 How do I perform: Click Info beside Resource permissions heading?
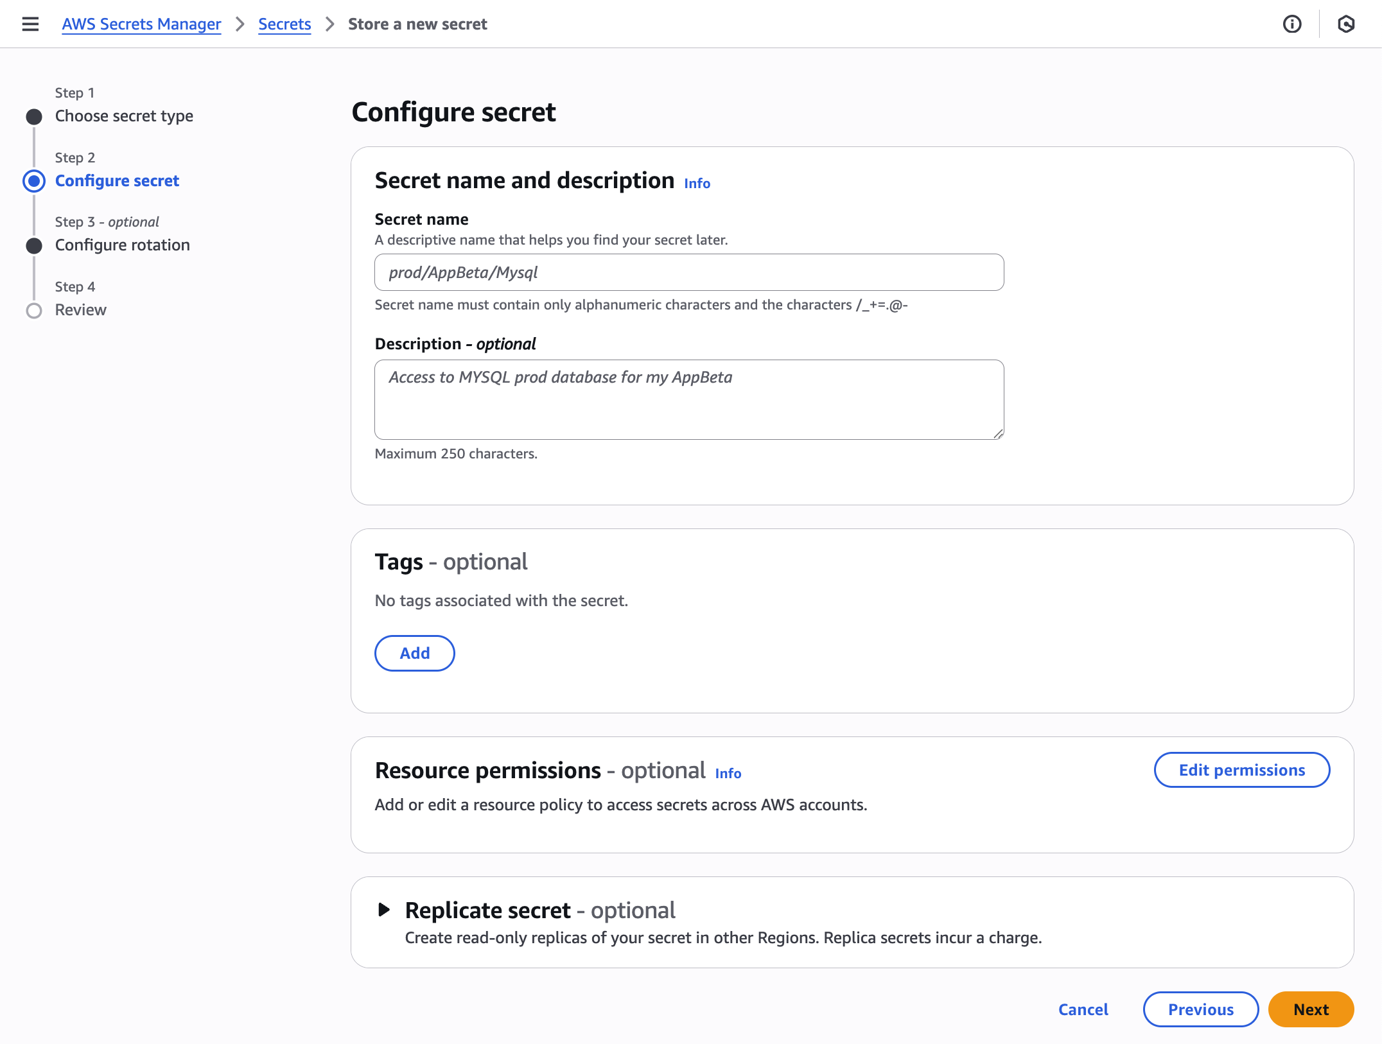[728, 774]
